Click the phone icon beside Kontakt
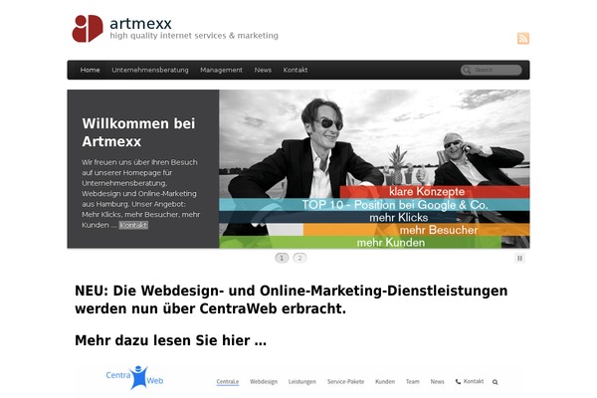This screenshot has height=398, width=597. coord(458,382)
